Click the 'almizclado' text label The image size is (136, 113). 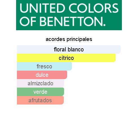[x=40, y=83]
